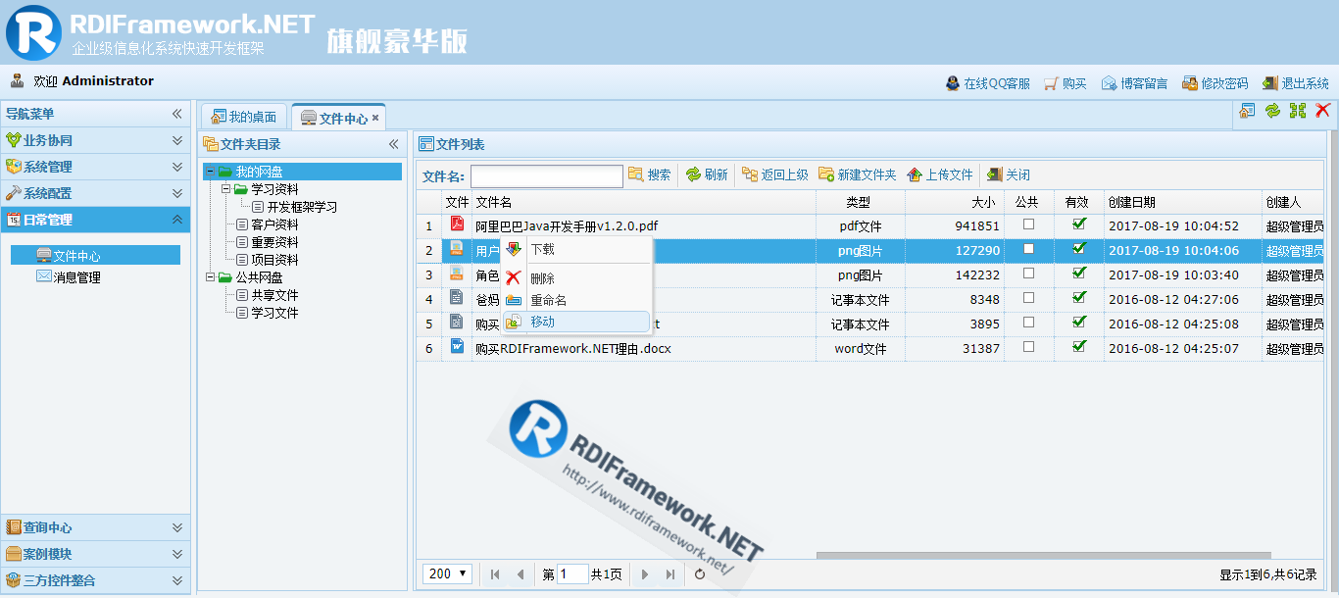Sort by the 大小 column header

tap(983, 202)
